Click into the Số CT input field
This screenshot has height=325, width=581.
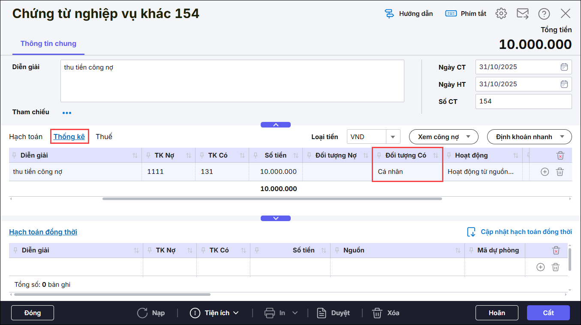(523, 102)
